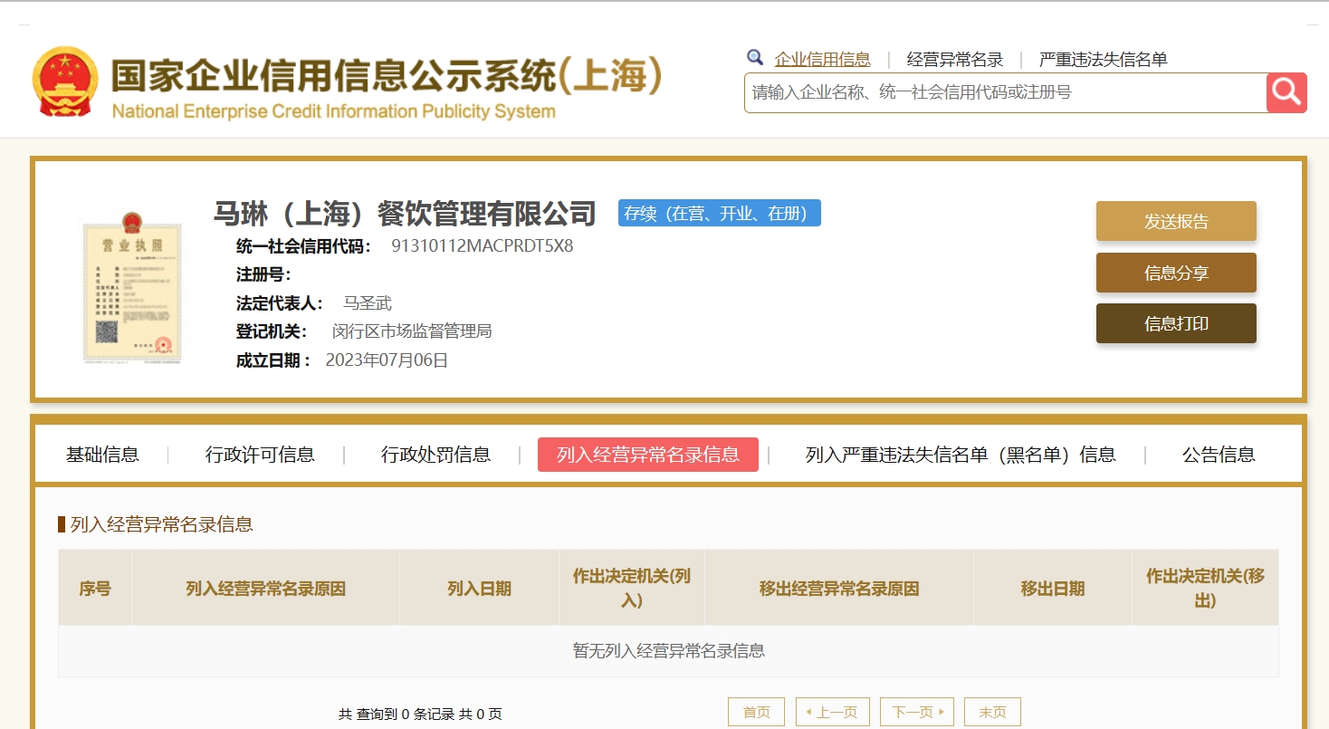Click the small magnifier beside 企业信用信息
Screen dimensions: 1329x729
(x=755, y=58)
